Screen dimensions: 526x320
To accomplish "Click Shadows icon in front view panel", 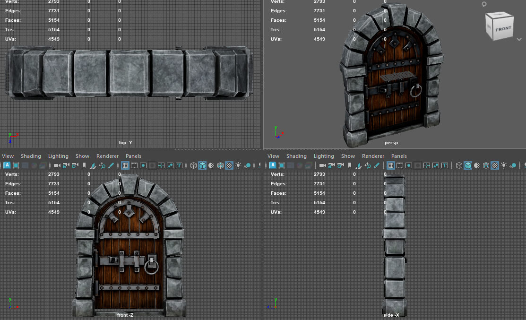I will point(247,165).
